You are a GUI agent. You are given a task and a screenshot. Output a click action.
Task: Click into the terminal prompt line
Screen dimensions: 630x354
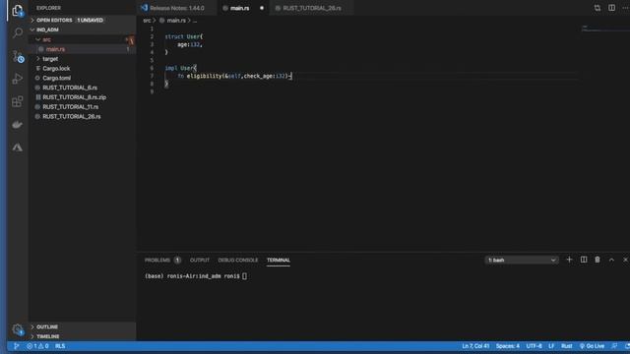196,276
